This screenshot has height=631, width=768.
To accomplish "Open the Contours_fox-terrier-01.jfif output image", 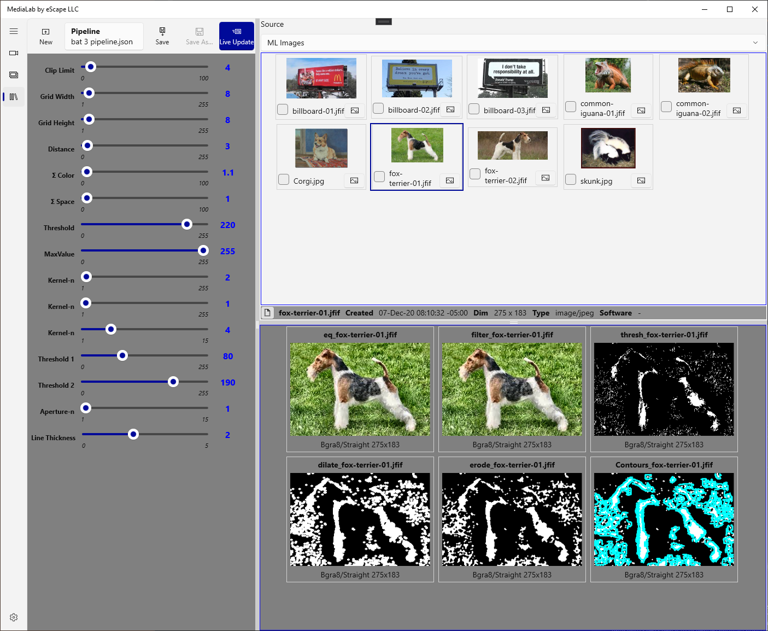I will click(664, 519).
